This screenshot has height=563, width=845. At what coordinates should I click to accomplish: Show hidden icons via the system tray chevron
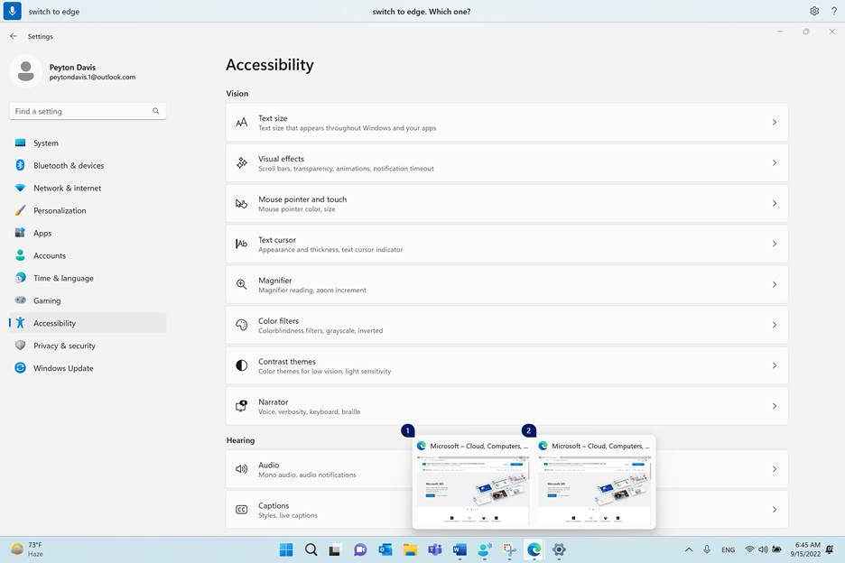(x=688, y=549)
